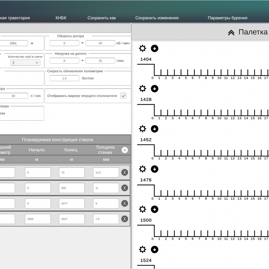
Task: Open the КНБК menu item
Action: (61, 18)
